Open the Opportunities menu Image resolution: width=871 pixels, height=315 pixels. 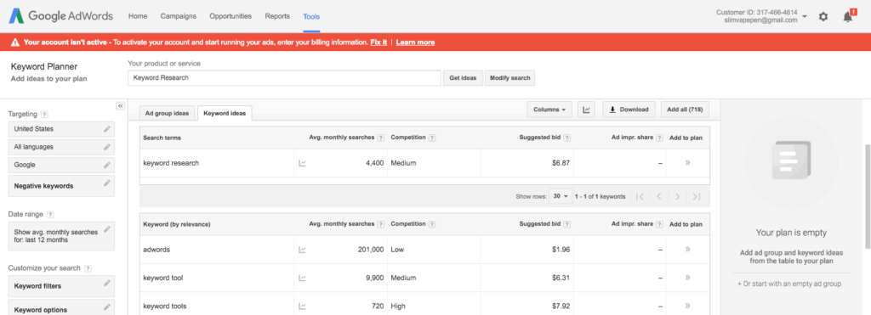(231, 16)
